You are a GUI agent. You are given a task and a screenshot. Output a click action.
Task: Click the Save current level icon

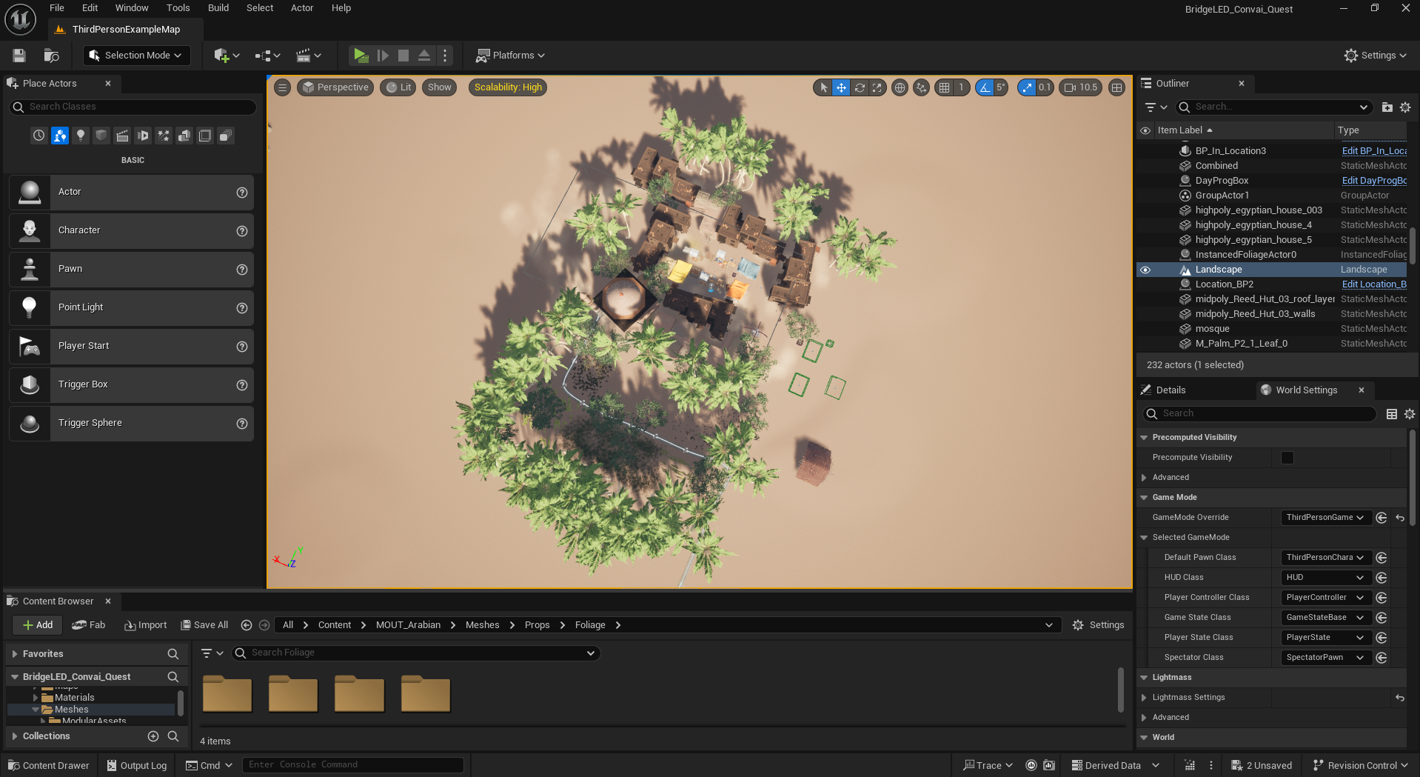[19, 56]
